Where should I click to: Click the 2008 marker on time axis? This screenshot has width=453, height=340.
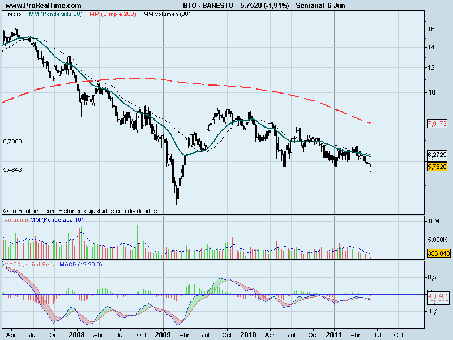pos(77,335)
